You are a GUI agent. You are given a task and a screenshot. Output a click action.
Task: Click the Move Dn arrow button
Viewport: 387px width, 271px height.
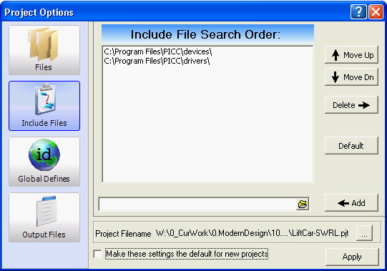[351, 77]
